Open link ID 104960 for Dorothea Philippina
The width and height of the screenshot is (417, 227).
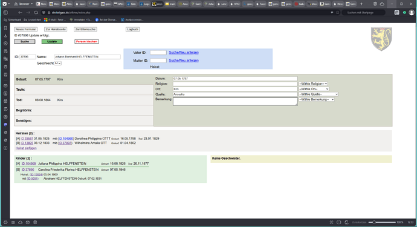pos(66,139)
